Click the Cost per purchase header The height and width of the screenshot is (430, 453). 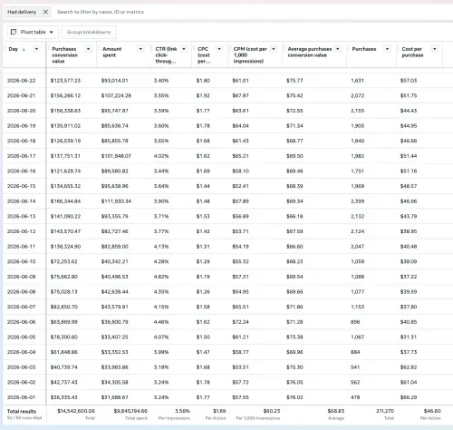(x=412, y=52)
